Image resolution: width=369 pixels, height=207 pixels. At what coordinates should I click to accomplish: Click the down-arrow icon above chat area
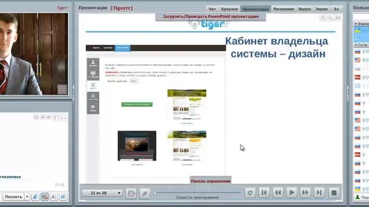(63, 117)
